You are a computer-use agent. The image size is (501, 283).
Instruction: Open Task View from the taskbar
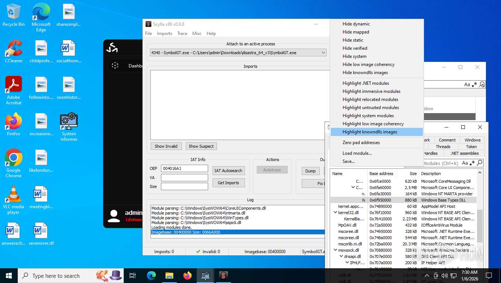133,276
